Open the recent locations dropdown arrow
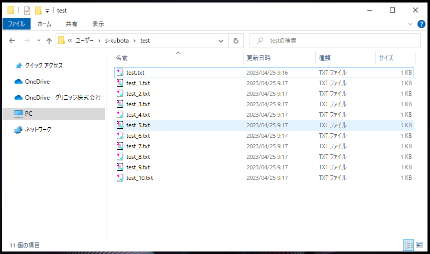430x254 pixels. pos(39,41)
